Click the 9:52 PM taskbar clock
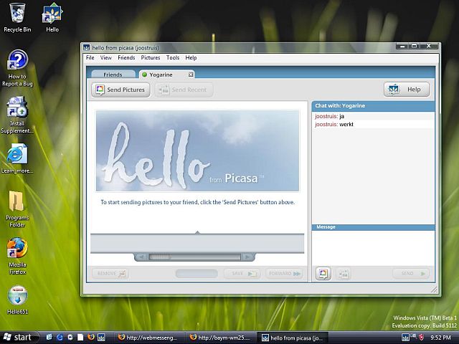Screen dimensions: 459x344 pyautogui.click(x=440, y=338)
